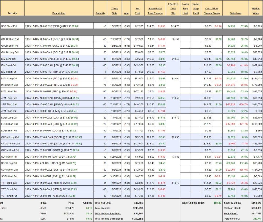Image resolution: width=263 pixels, height=222 pixels.
Task: Select the INTC Long Call description cell
Action: coord(59,78)
